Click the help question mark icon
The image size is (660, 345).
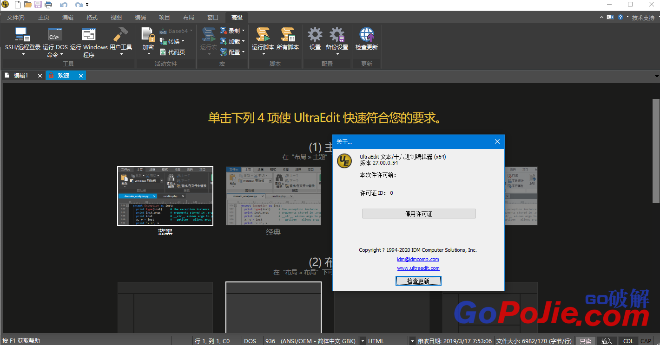[x=620, y=17]
